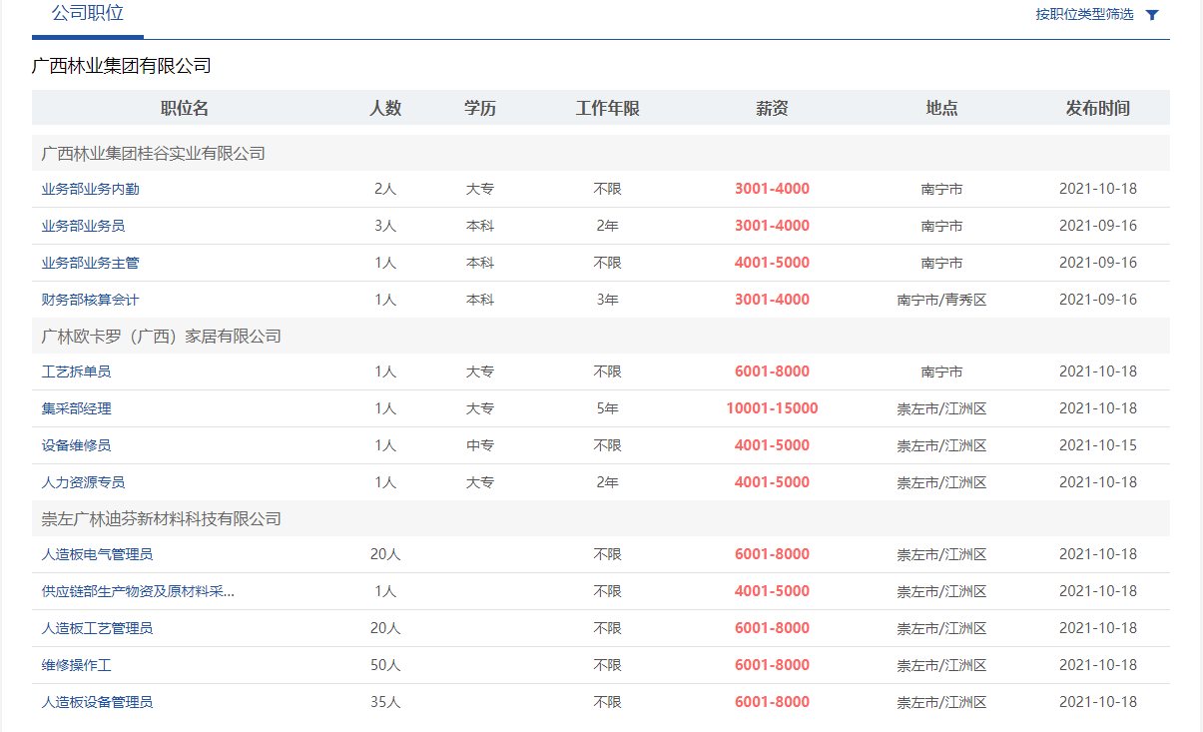Click 南宁市/青秀区 location cell
The width and height of the screenshot is (1203, 732).
[942, 300]
